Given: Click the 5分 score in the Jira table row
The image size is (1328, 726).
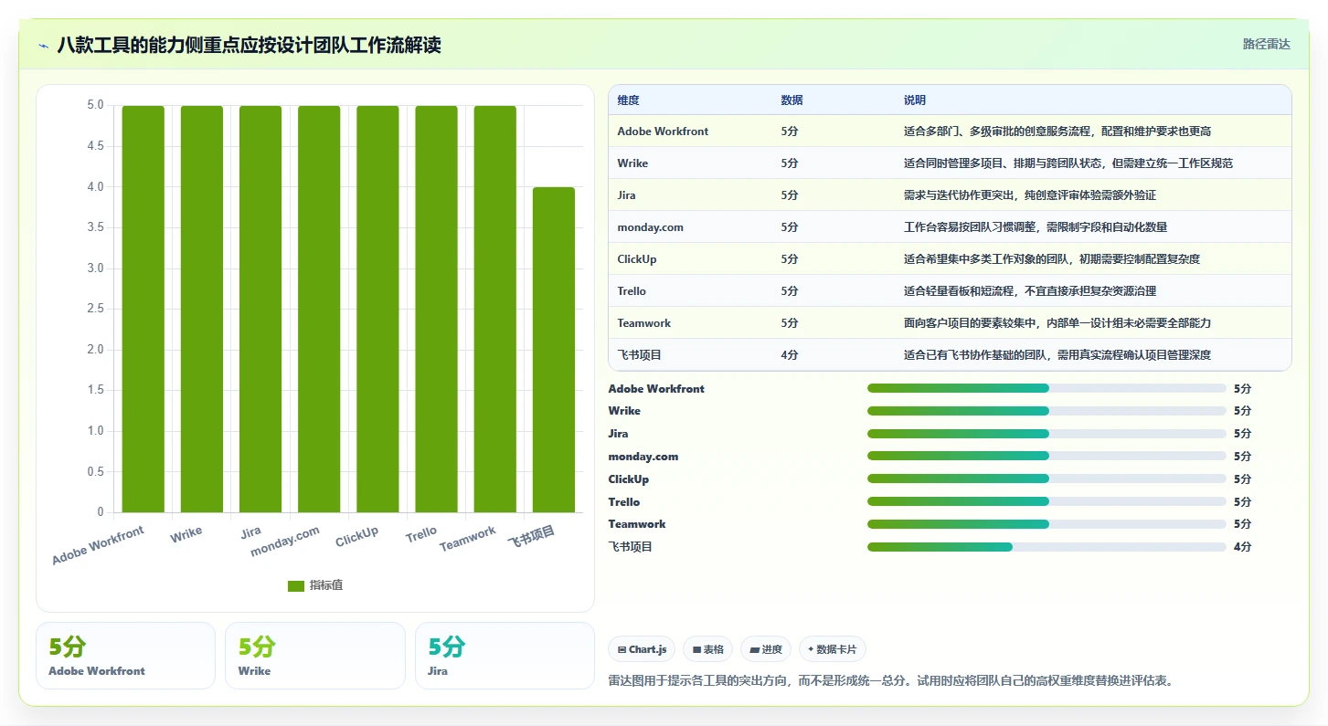Looking at the screenshot, I should coord(790,195).
